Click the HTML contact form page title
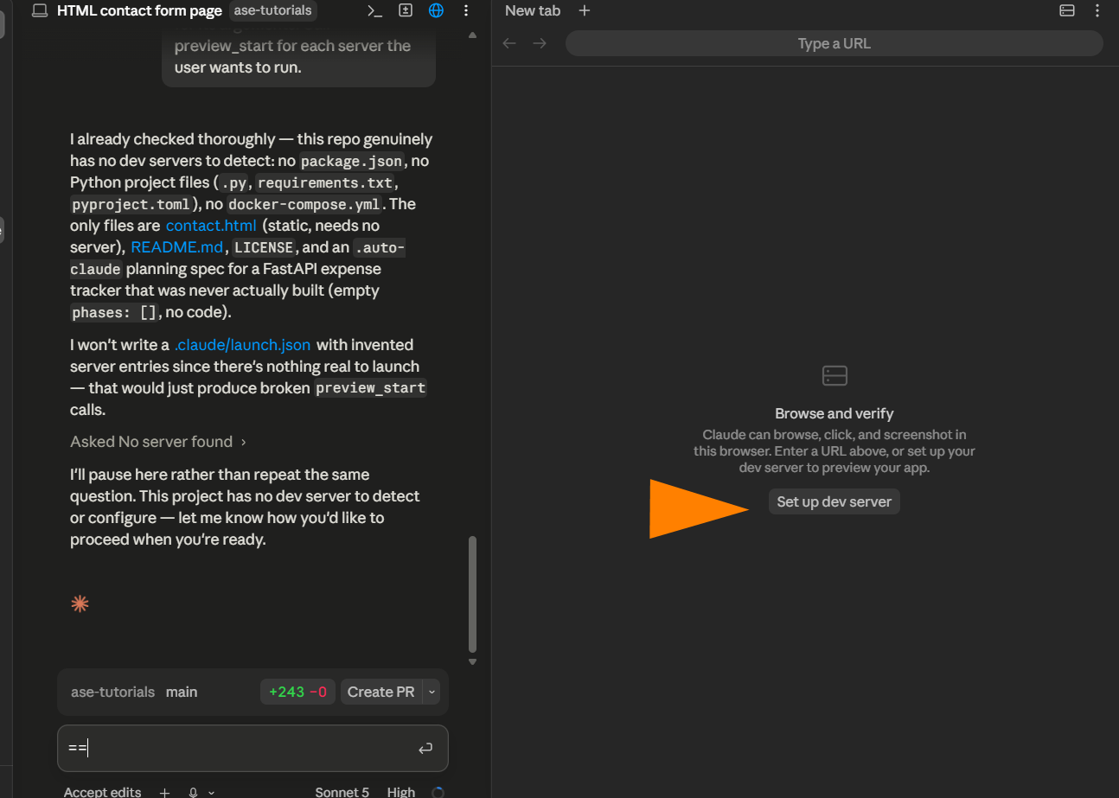Screen dimensions: 1119x798 click(x=139, y=10)
